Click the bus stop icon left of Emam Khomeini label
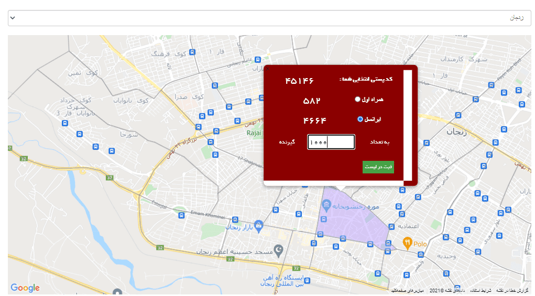The width and height of the screenshot is (535, 296). (x=181, y=215)
